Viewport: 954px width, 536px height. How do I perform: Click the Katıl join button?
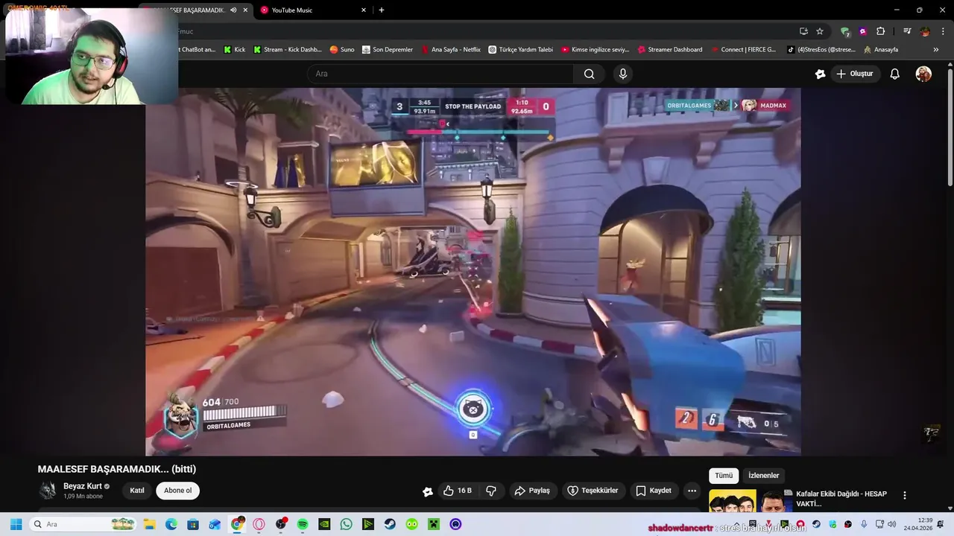coord(137,491)
